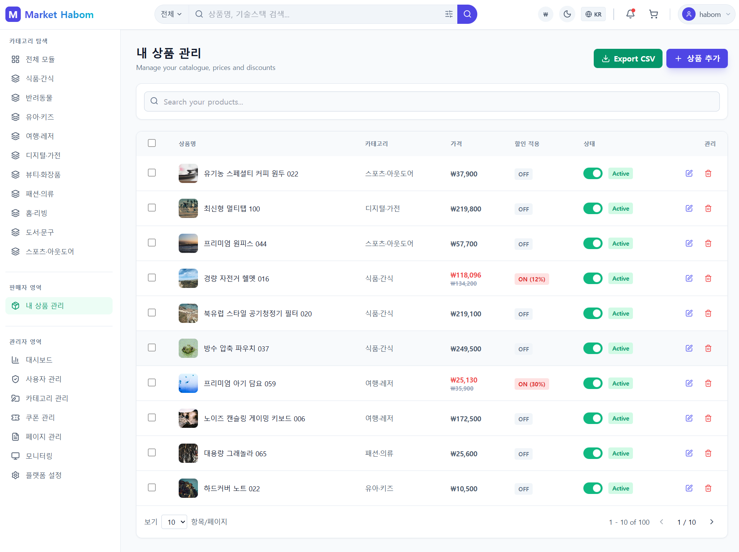Check the box for 프리미엄 원피스 044
This screenshot has height=552, width=739.
pos(152,243)
